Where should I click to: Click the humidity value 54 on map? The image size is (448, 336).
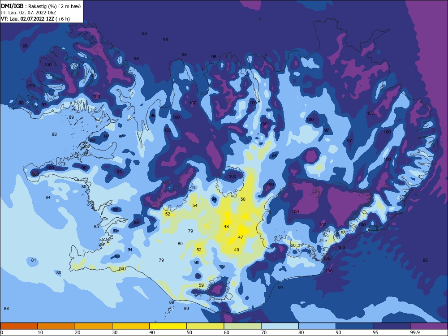click(195, 206)
